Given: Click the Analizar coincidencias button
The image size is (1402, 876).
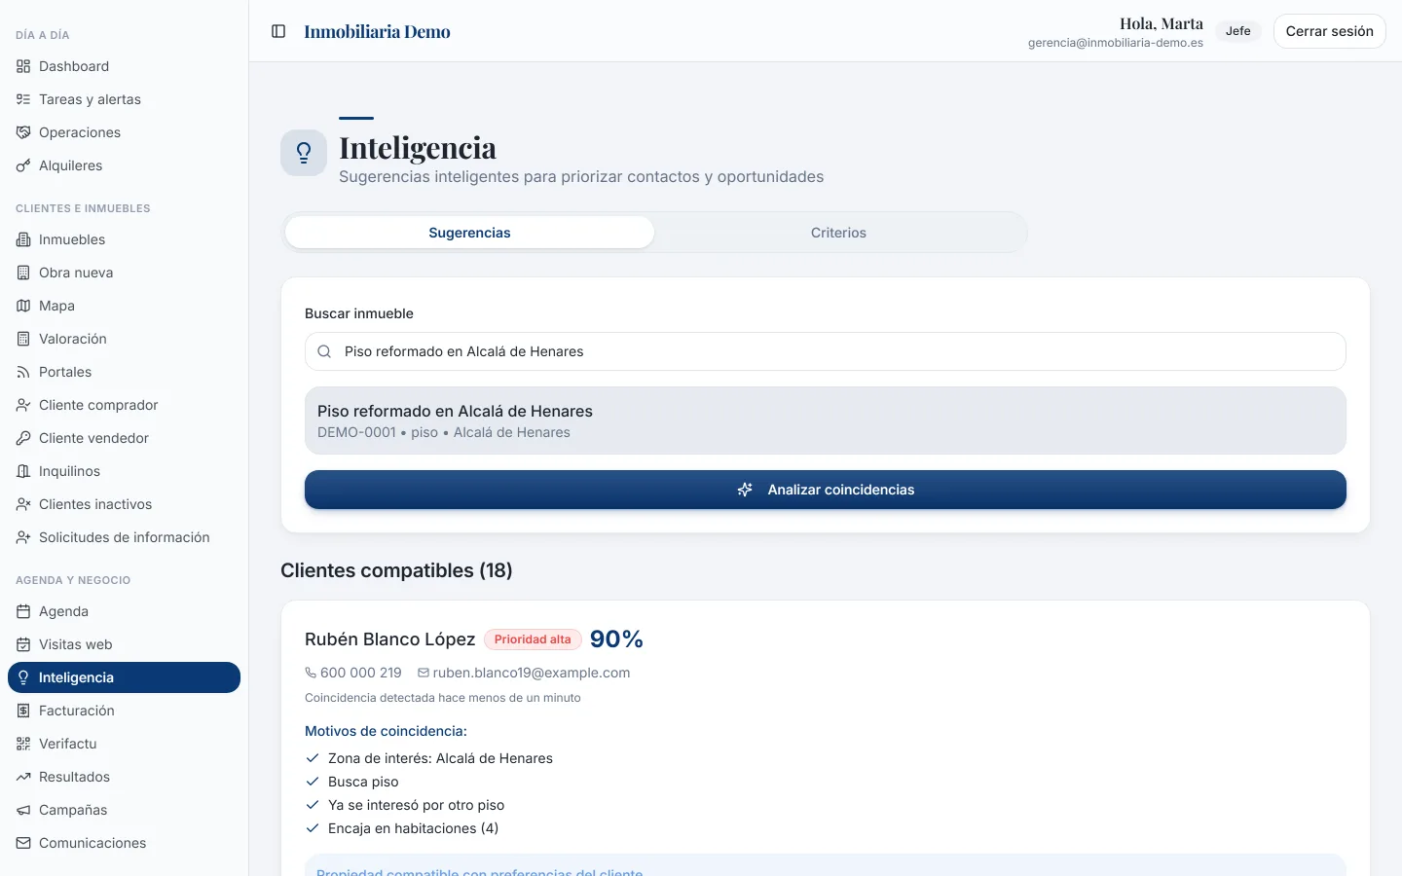Looking at the screenshot, I should tap(826, 490).
